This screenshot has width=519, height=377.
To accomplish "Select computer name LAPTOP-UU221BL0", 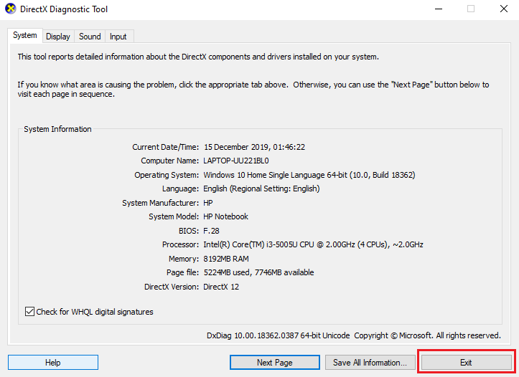I will click(236, 161).
